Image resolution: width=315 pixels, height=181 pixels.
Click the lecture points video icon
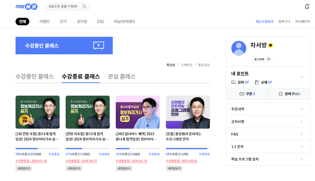pyautogui.click(x=234, y=82)
